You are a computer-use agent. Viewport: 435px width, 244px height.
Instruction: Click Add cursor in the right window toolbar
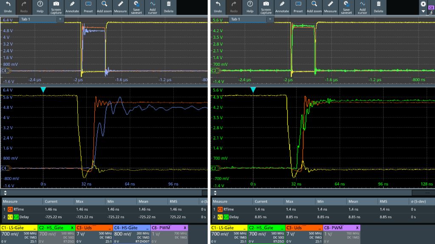[x=362, y=7]
